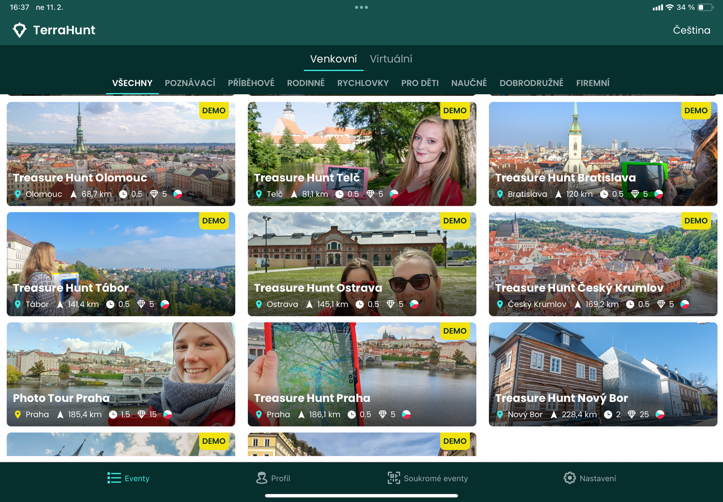723x502 pixels.
Task: Click the TerraHunt pin logo
Action: coord(20,30)
